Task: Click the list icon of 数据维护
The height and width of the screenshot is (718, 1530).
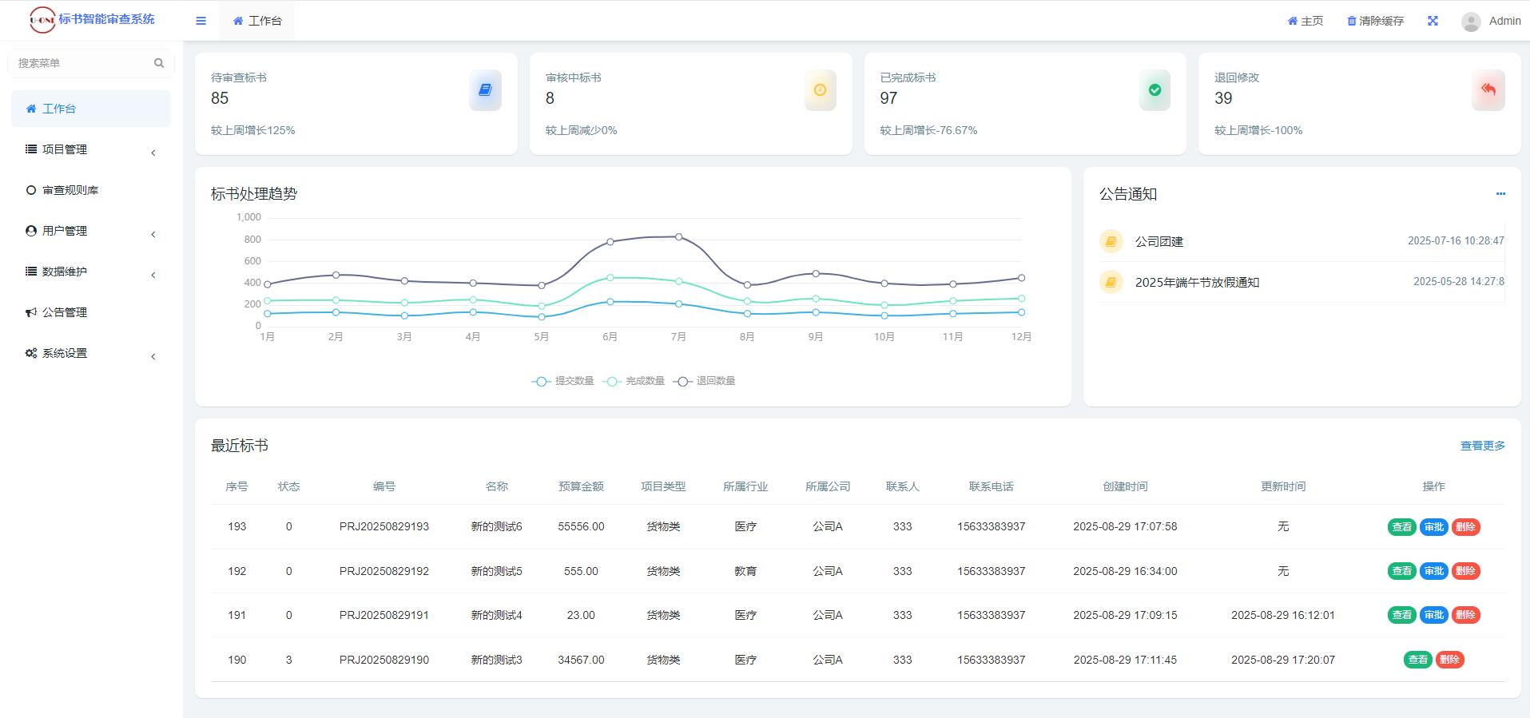Action: tap(31, 272)
